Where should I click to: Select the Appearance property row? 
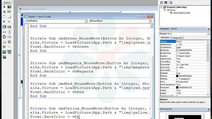[x=183, y=44]
